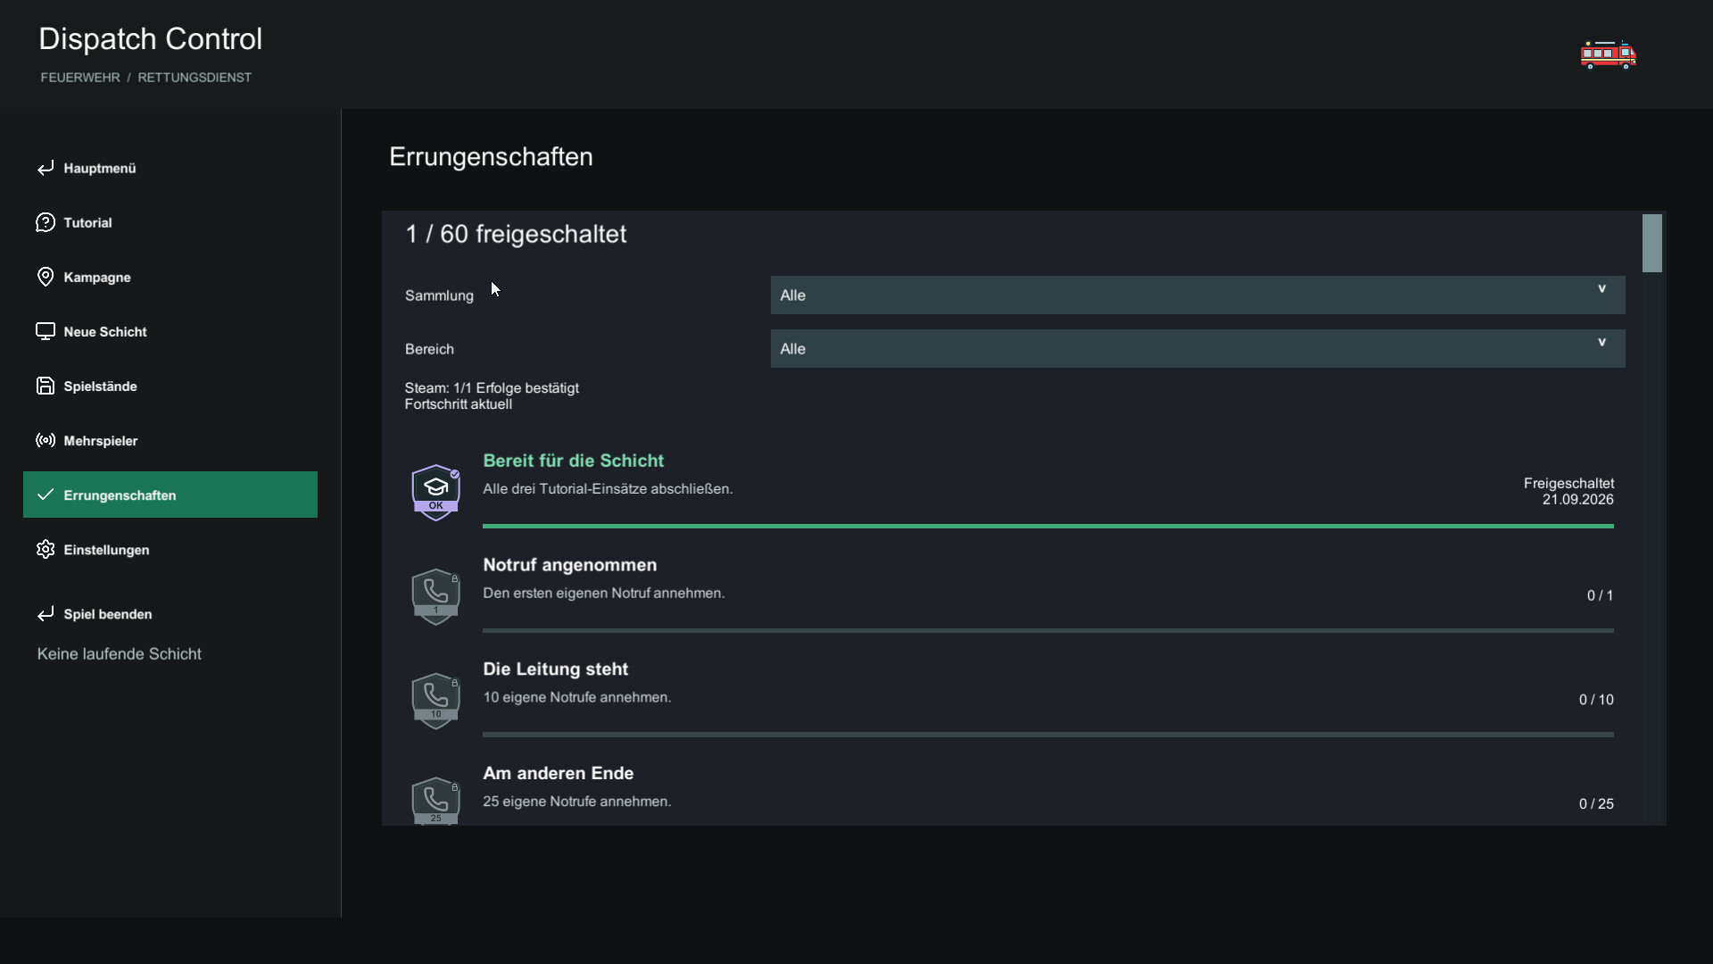This screenshot has height=964, width=1713.
Task: Click the Hauptmenü return arrow icon
Action: click(46, 168)
